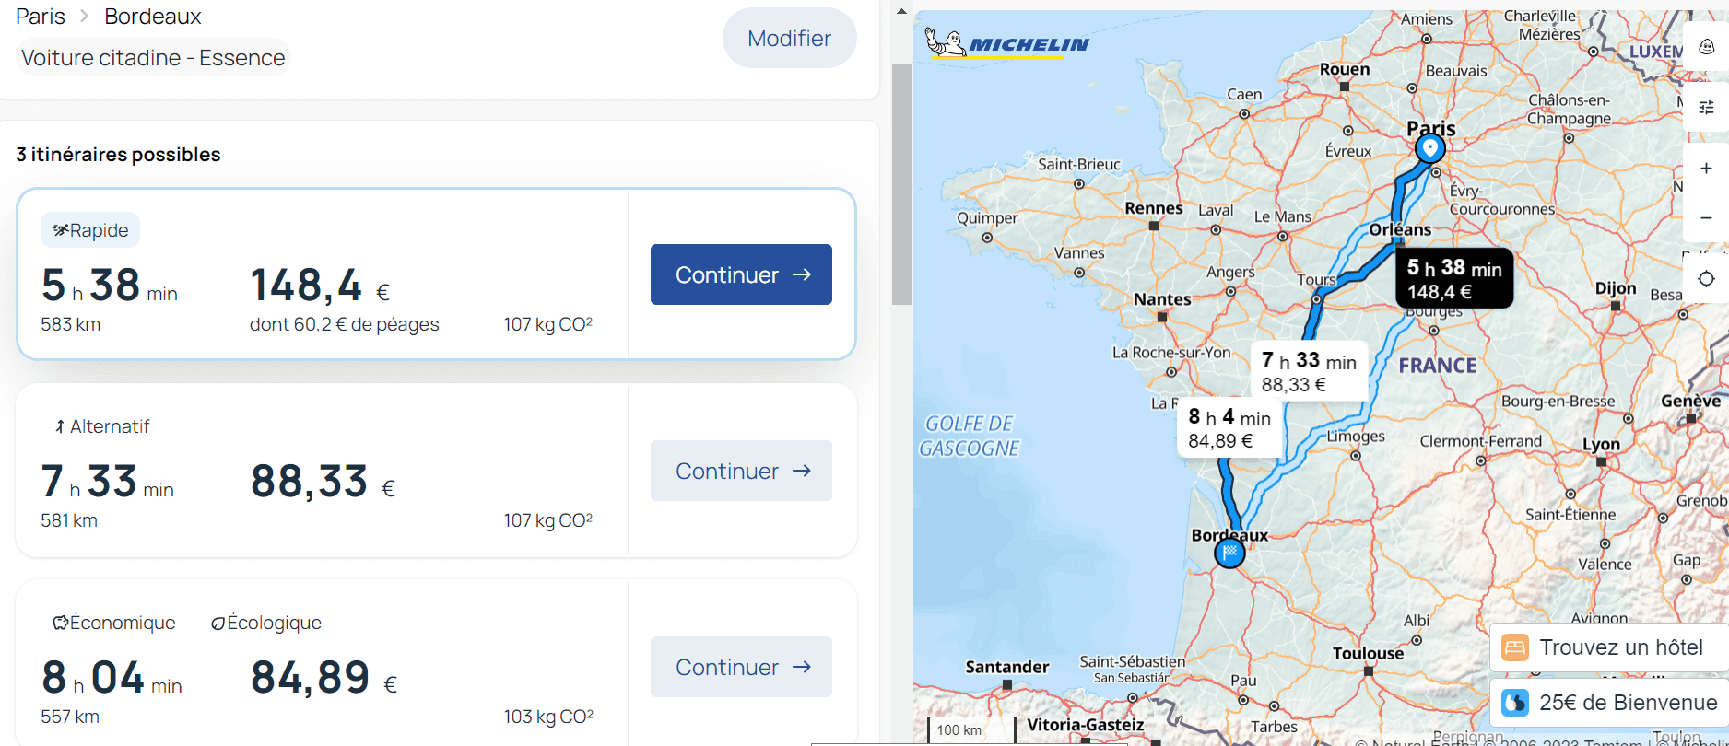Click the leaf Écologique icon
Viewport: 1729px width, 746px height.
pos(218,624)
